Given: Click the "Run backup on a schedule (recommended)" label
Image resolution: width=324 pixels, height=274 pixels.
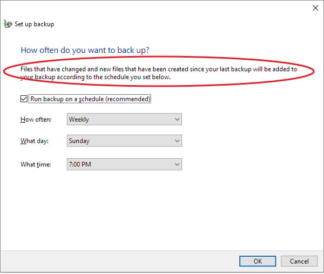Looking at the screenshot, I should 90,99.
